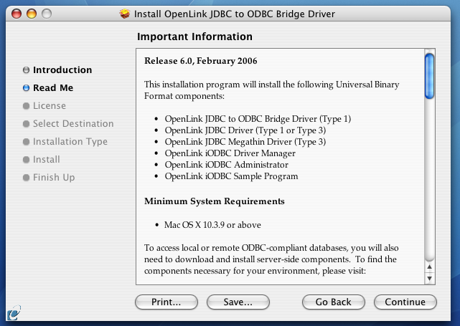Click the Finish Up step label
The height and width of the screenshot is (326, 460).
[54, 177]
